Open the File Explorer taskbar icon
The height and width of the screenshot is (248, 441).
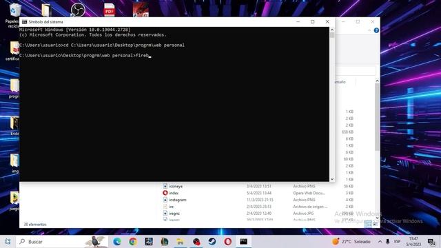tap(181, 242)
